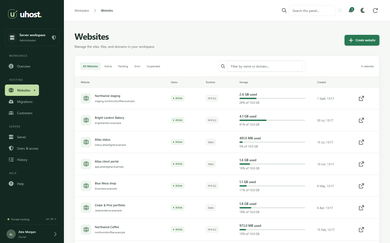Select Websites in the sidebar

click(22, 90)
